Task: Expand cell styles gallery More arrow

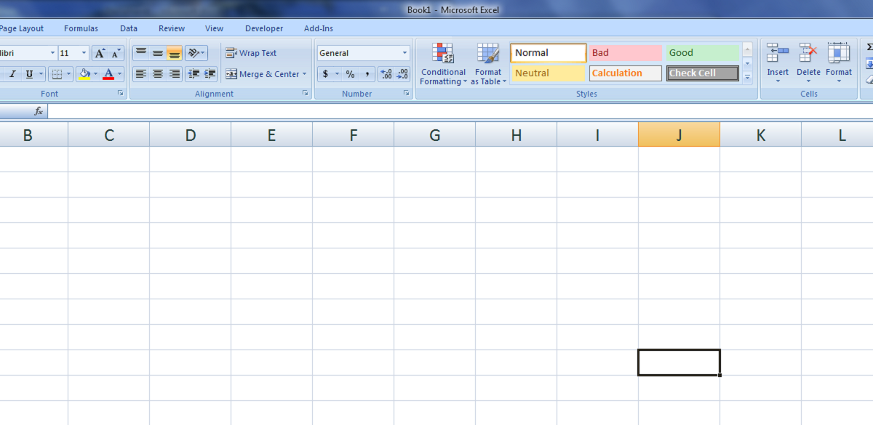Action: tap(747, 78)
